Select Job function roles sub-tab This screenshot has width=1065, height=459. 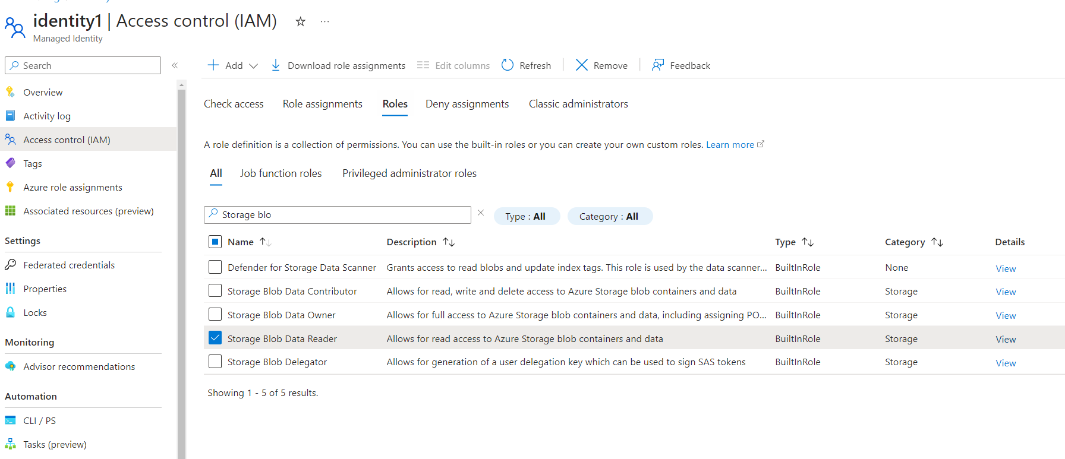click(x=281, y=173)
